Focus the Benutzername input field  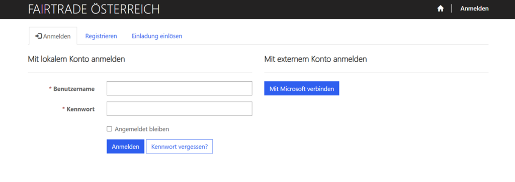point(180,88)
